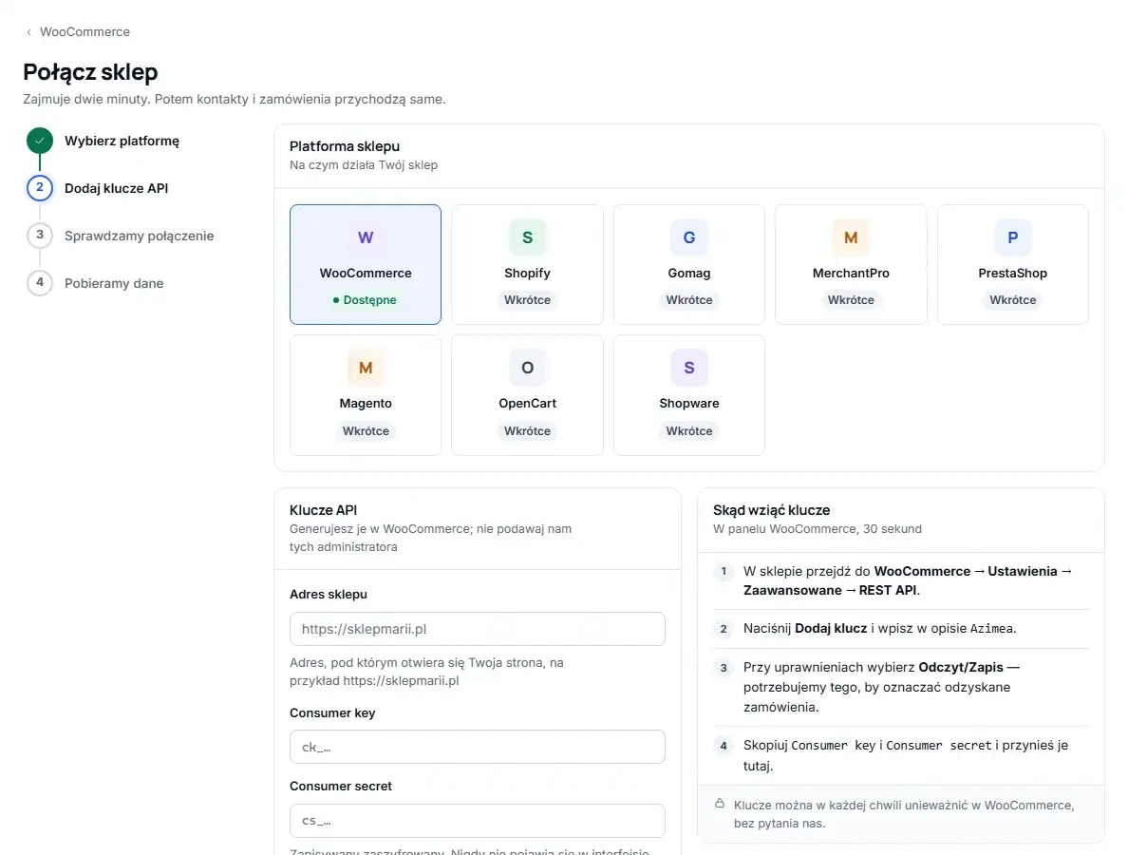This screenshot has width=1128, height=855.
Task: Click the Połącz sklep page title
Action: coord(90,73)
